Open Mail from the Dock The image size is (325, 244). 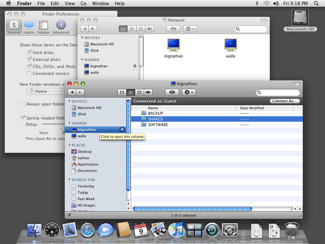pos(70,230)
